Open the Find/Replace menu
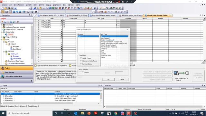Screen dimensions: 206x116 pyautogui.click(x=19, y=5)
